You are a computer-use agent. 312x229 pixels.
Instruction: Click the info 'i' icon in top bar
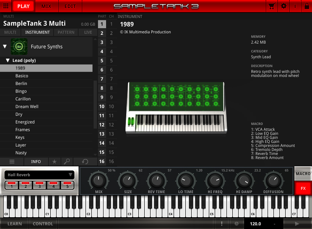point(295,6)
